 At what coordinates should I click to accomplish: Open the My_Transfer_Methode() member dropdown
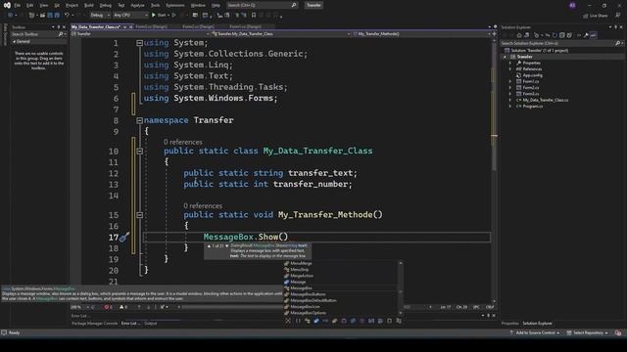[421, 34]
